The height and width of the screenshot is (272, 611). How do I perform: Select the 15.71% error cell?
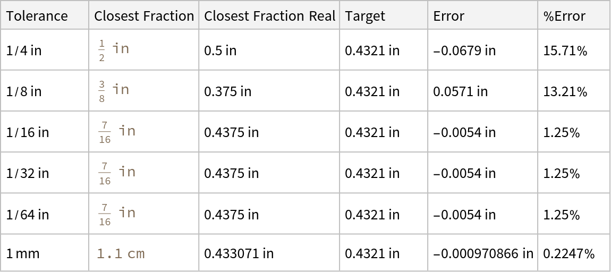[565, 51]
